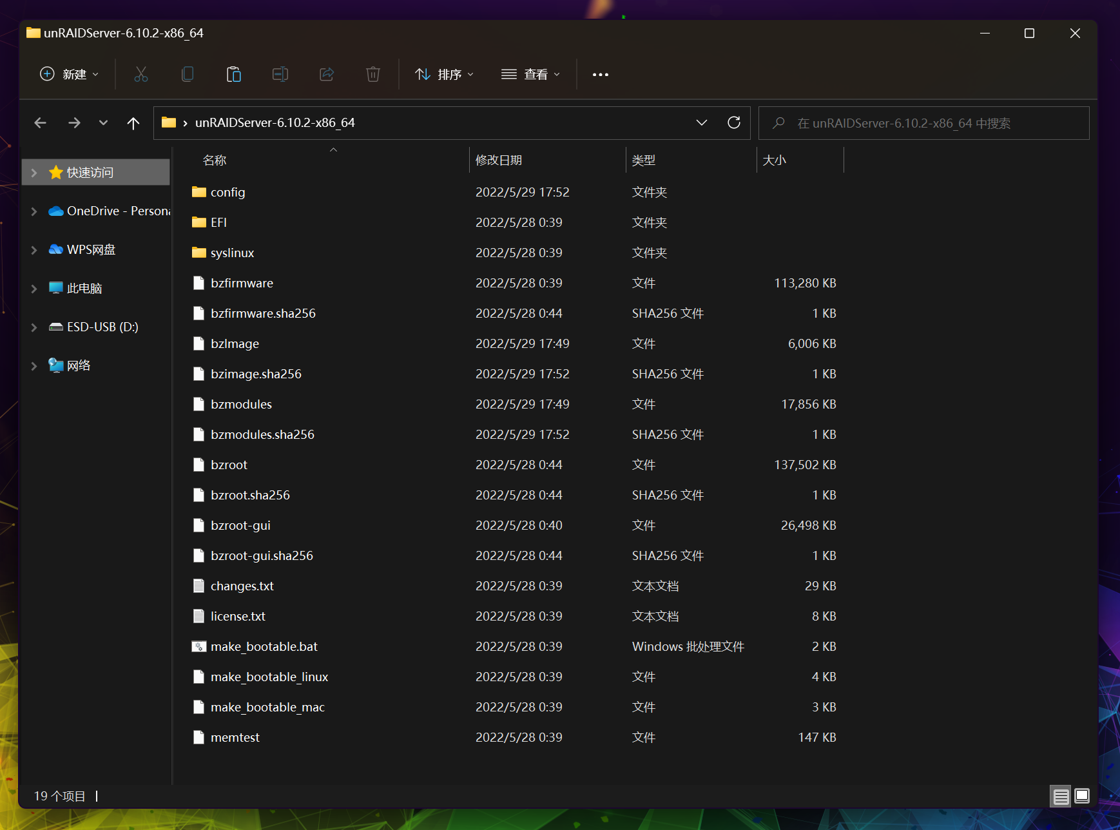Refresh the current folder view
Viewport: 1120px width, 830px height.
[733, 122]
